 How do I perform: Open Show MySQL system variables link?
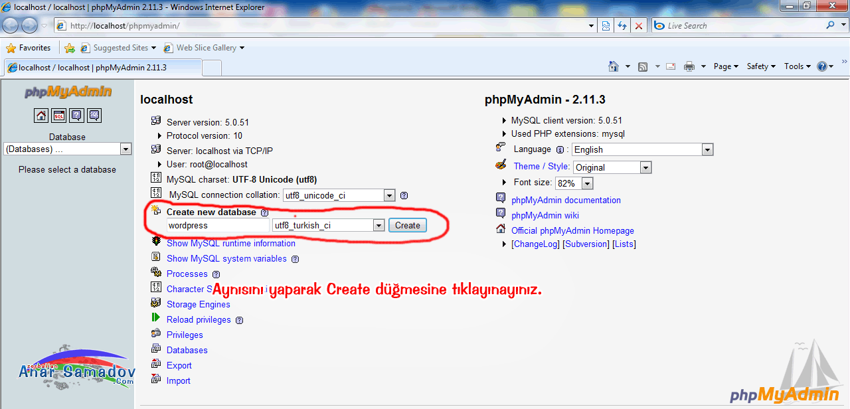[226, 259]
